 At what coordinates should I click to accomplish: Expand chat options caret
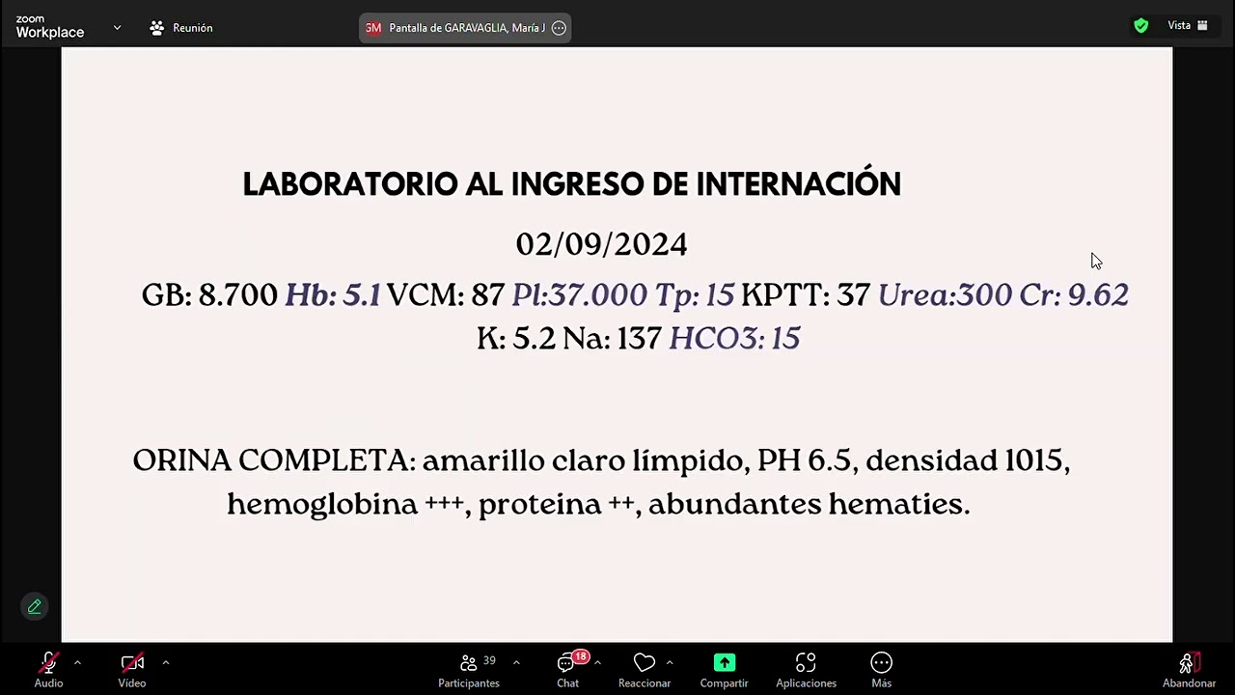click(597, 662)
